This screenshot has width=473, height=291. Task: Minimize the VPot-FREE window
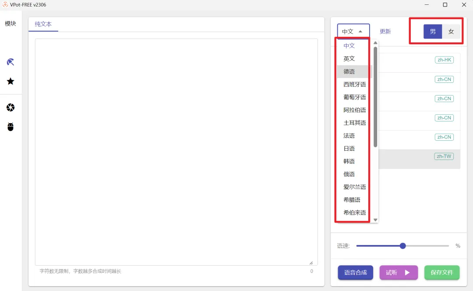click(x=427, y=4)
